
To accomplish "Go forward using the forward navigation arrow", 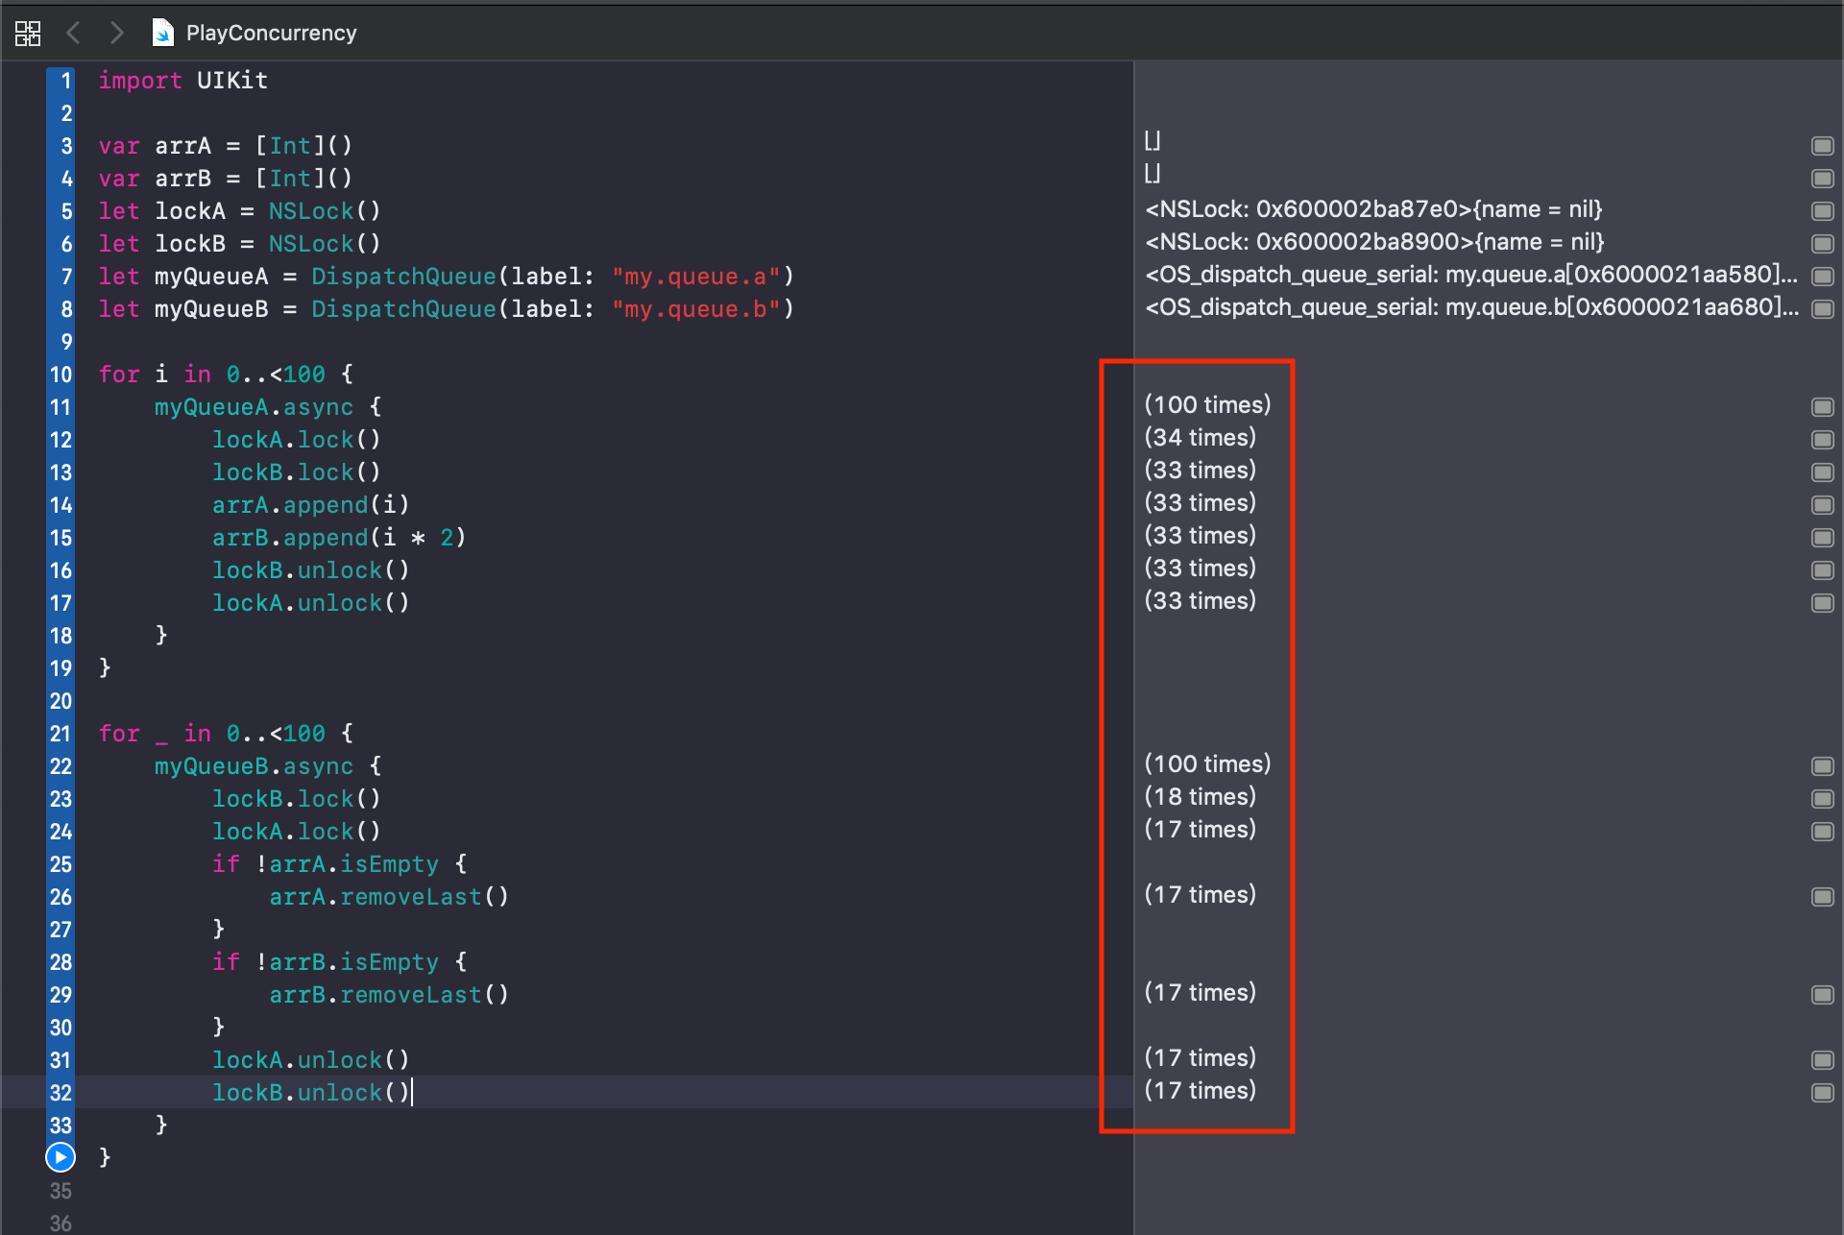I will [117, 33].
